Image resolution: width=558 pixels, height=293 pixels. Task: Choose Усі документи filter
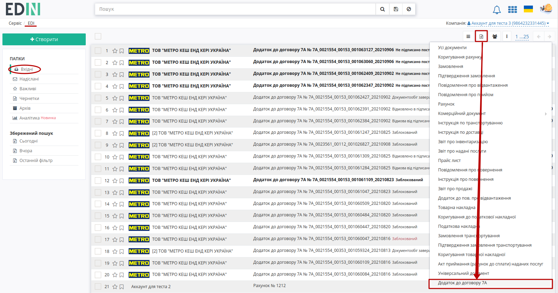pyautogui.click(x=452, y=48)
